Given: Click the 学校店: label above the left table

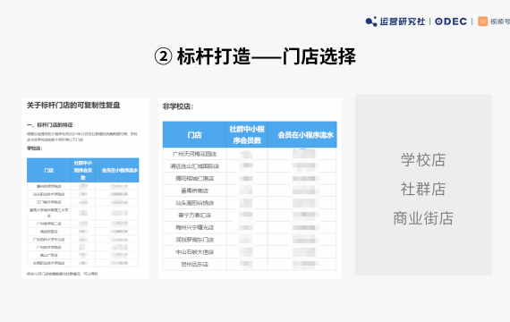Looking at the screenshot, I should pyautogui.click(x=35, y=148).
